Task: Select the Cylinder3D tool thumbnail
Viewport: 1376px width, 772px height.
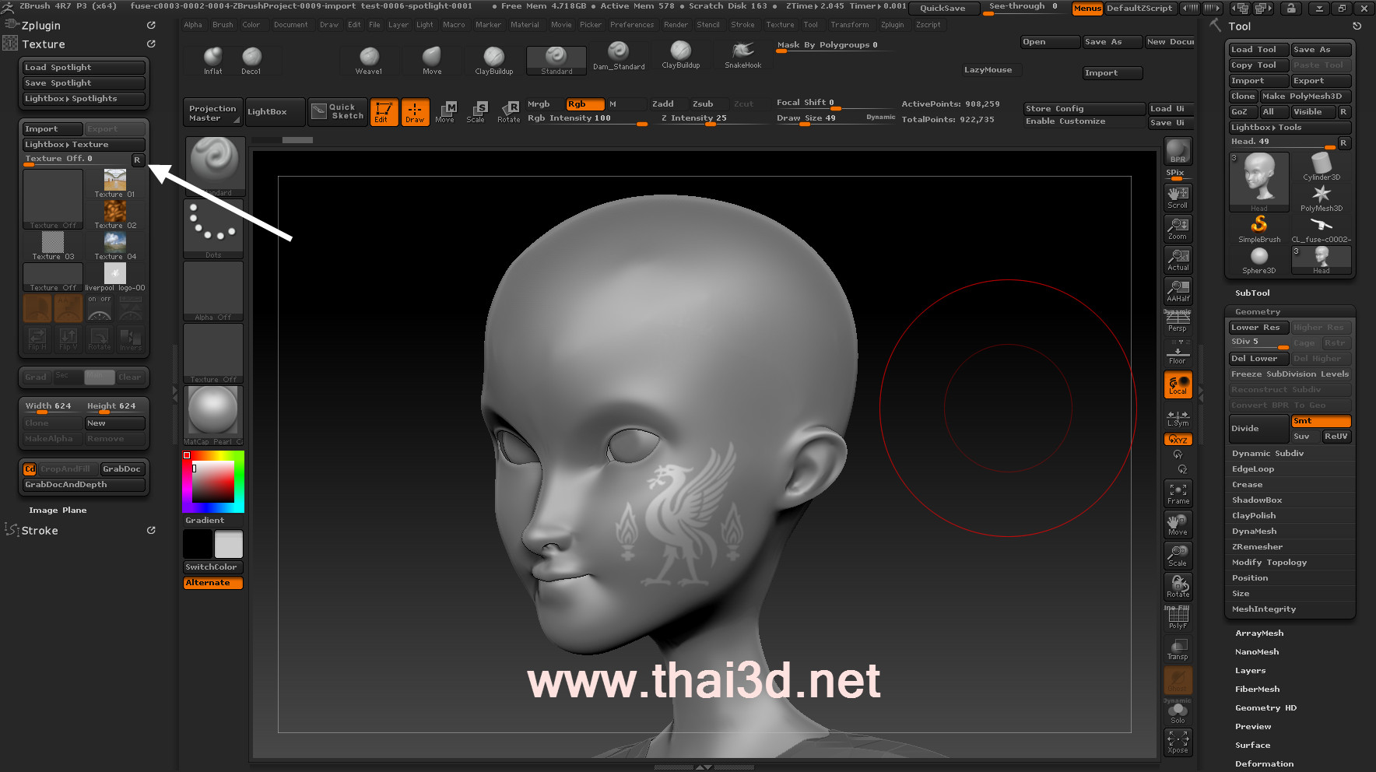Action: [1321, 166]
